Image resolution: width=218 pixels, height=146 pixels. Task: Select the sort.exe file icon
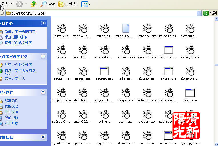click(x=126, y=114)
